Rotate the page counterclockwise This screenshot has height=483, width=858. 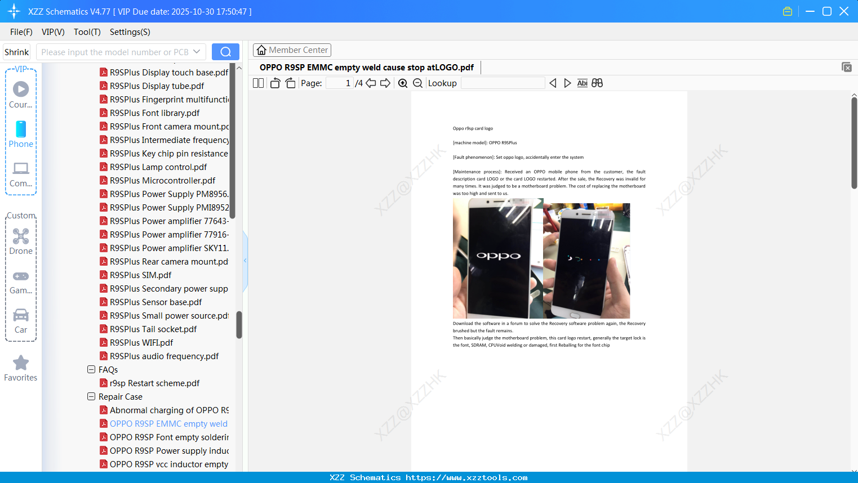275,83
